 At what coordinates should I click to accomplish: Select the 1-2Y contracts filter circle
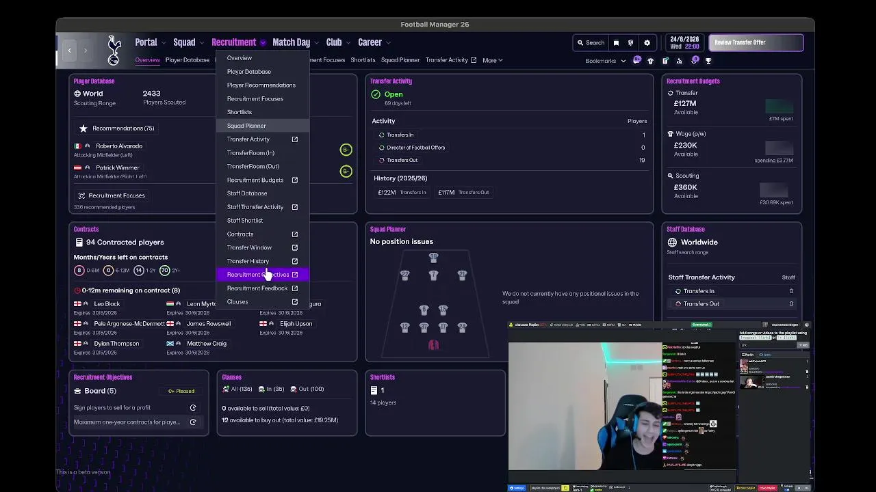(139, 271)
